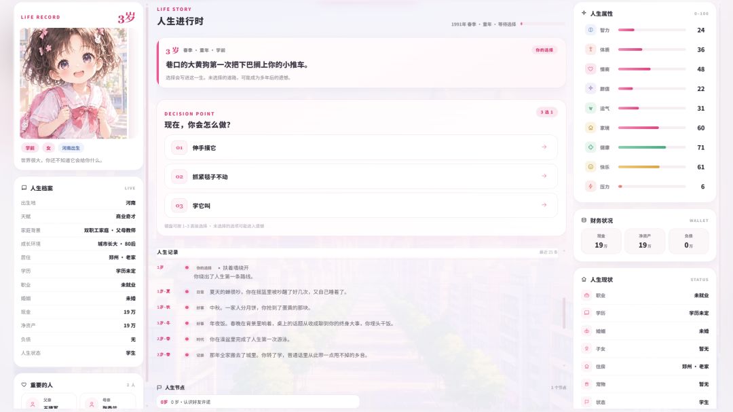Click the 学前 tag under portrait
Screen dimensions: 733x412
click(x=30, y=148)
